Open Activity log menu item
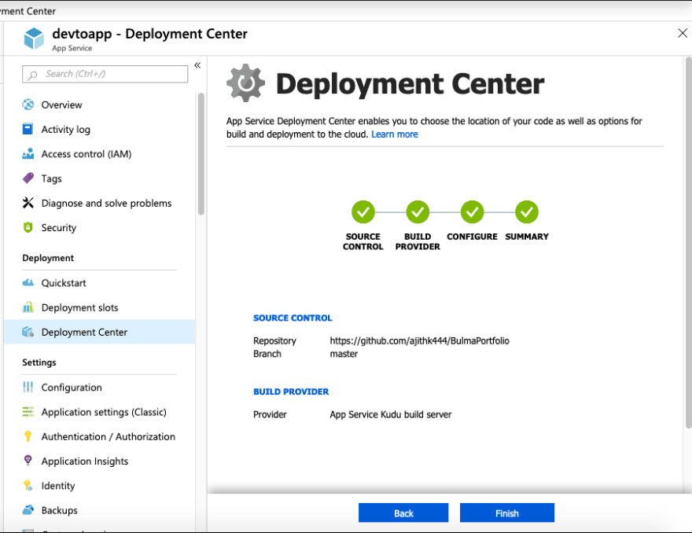Image resolution: width=692 pixels, height=533 pixels. (99, 129)
